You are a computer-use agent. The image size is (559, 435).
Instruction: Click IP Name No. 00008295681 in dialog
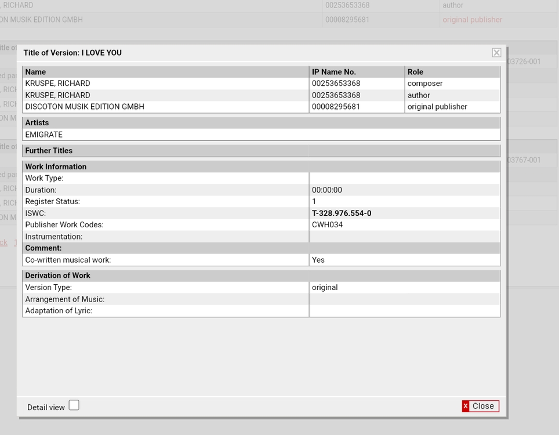point(336,107)
